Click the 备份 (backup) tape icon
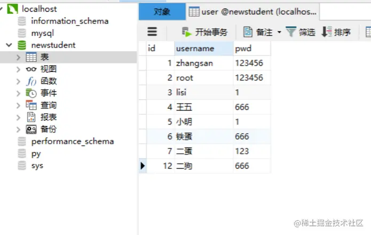 point(31,129)
